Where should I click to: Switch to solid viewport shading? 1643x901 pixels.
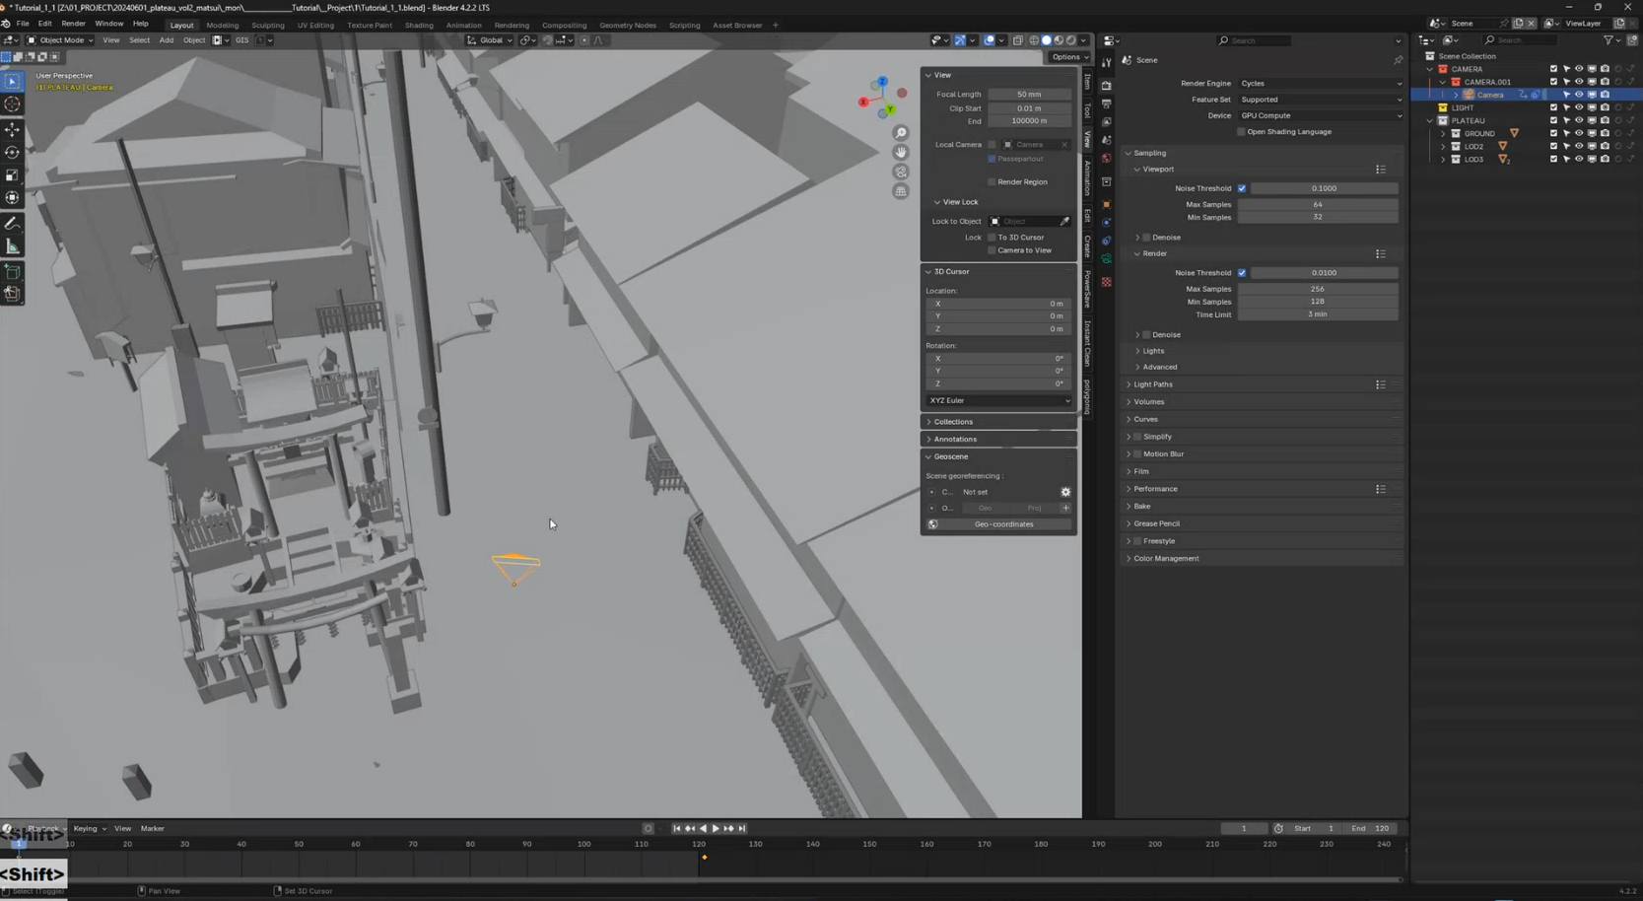coord(1047,40)
